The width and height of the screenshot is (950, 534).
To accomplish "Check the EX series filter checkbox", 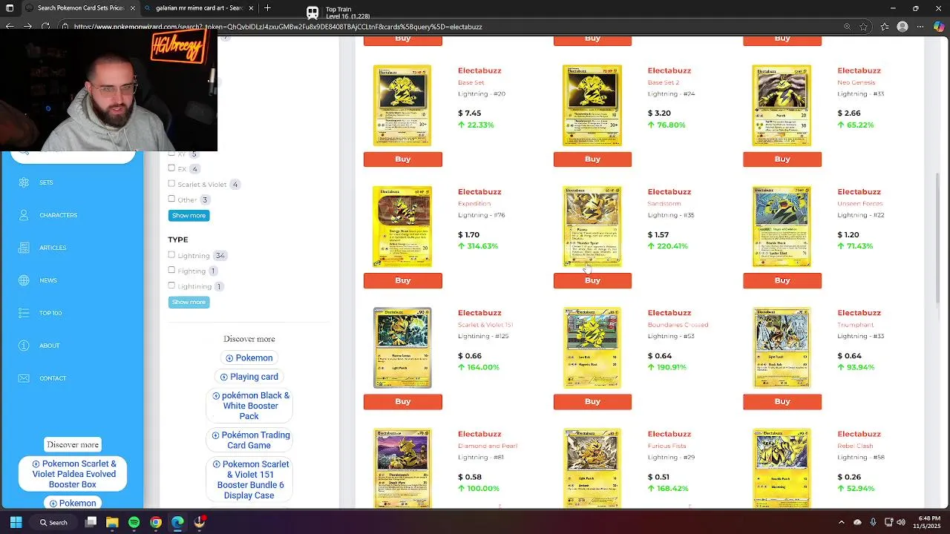I will pos(171,168).
